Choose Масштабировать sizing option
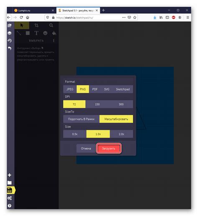 (x=116, y=119)
